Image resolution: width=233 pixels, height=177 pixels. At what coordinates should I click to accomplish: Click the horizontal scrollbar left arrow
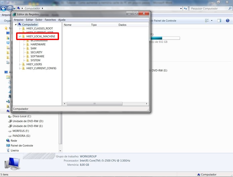pos(64,104)
